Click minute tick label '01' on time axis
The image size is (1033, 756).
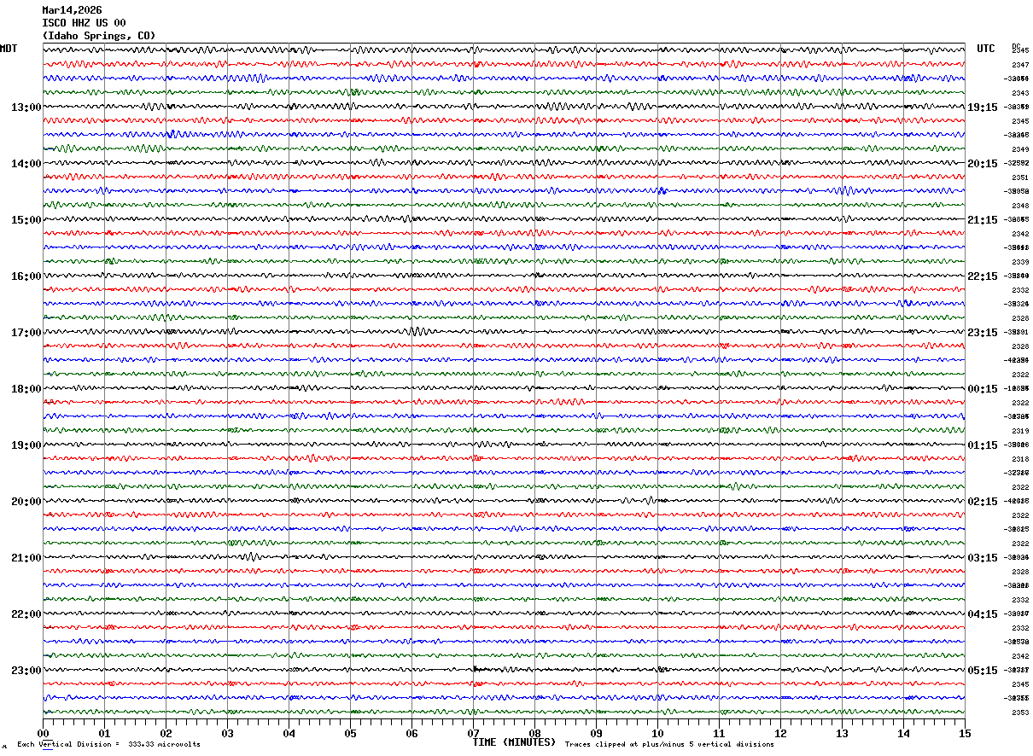coord(104,733)
